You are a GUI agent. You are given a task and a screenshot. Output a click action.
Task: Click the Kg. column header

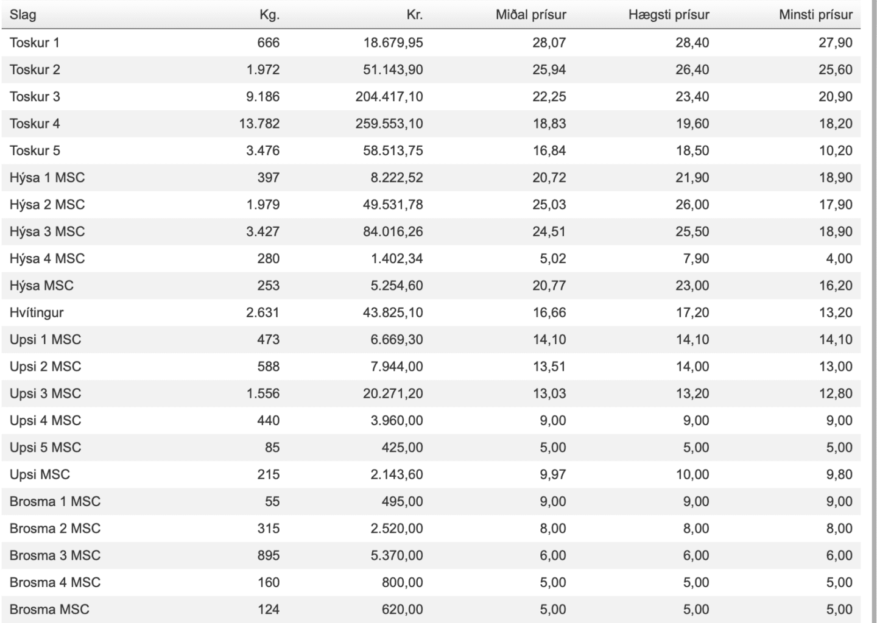pos(269,15)
